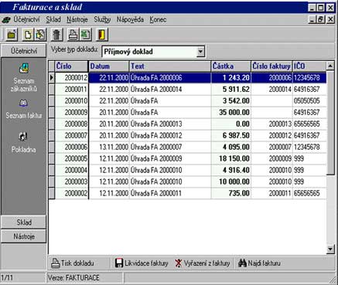Click the amount 5 911.62 cell
The width and height of the screenshot is (338, 285).
[x=231, y=90]
